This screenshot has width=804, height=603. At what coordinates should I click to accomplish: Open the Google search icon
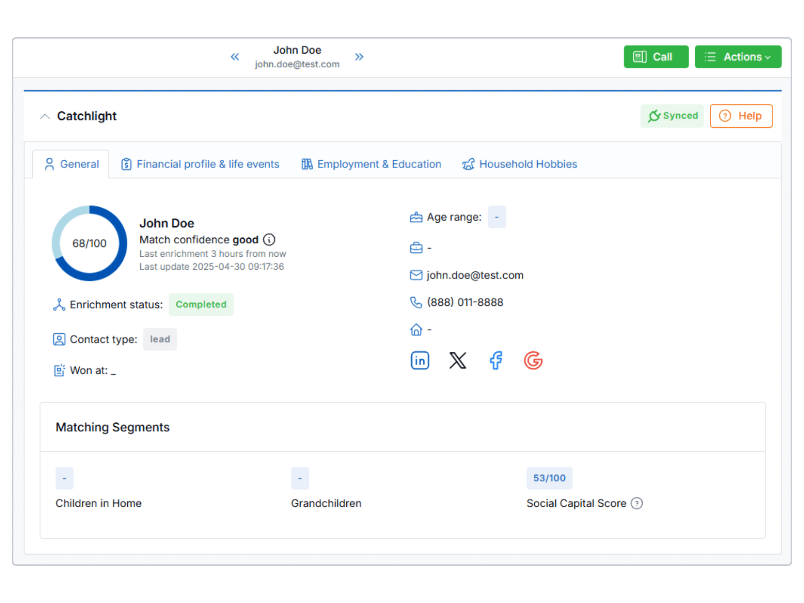point(533,360)
